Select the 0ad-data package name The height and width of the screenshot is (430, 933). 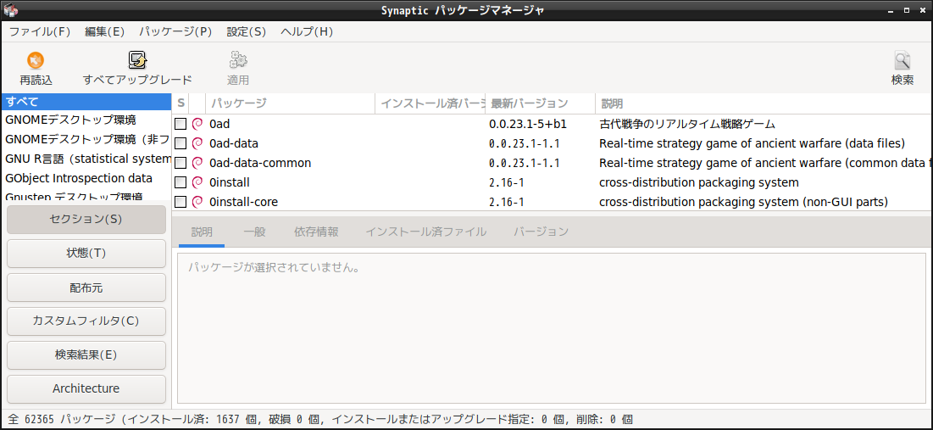coord(233,143)
